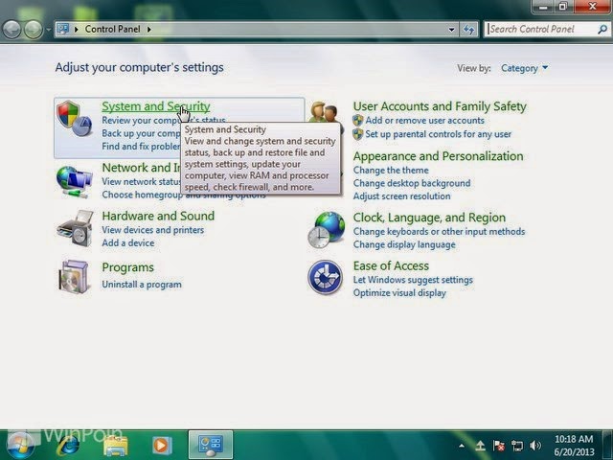Click Optimize visual display
The image size is (613, 460).
tap(399, 293)
